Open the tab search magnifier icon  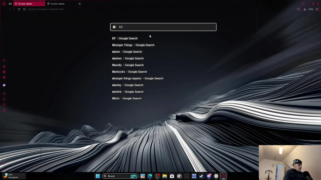coord(303,4)
